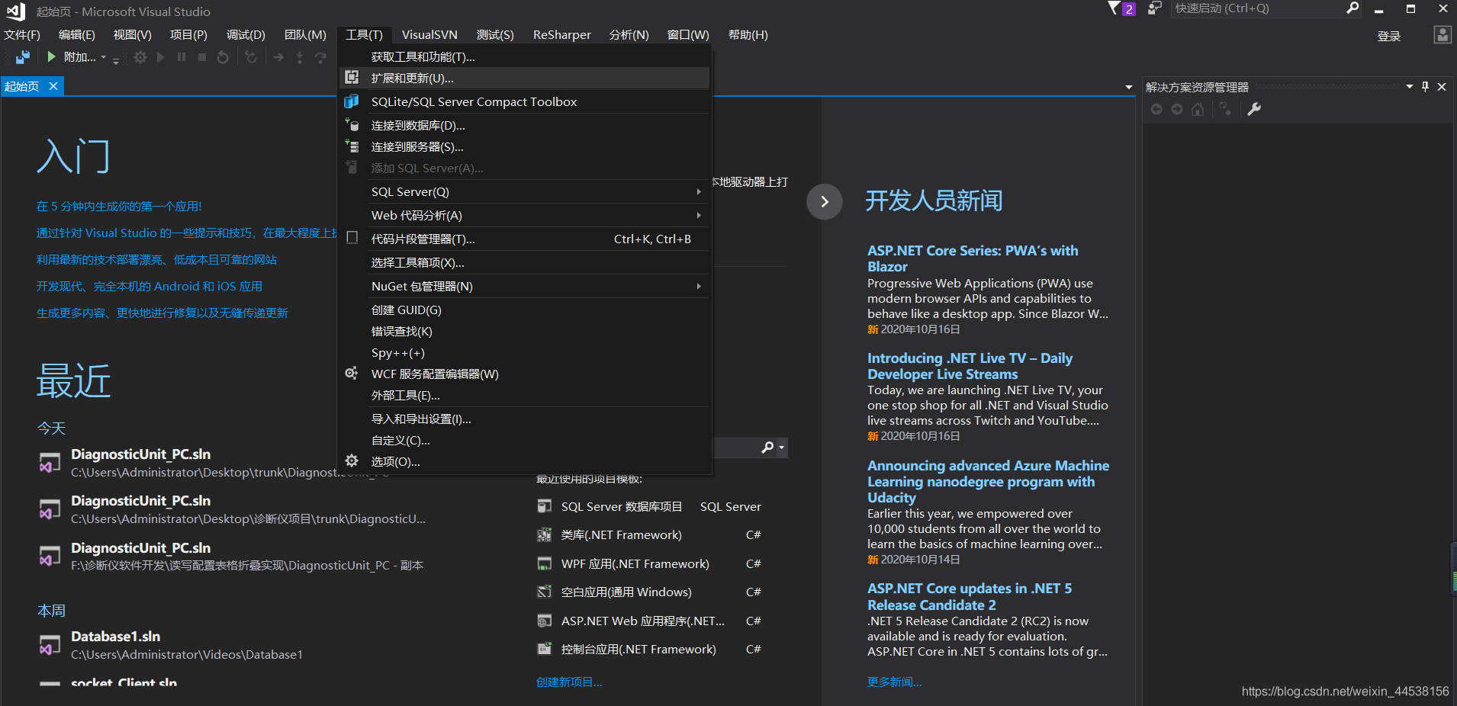
Task: Click 更多新闻... link
Action: tap(894, 682)
